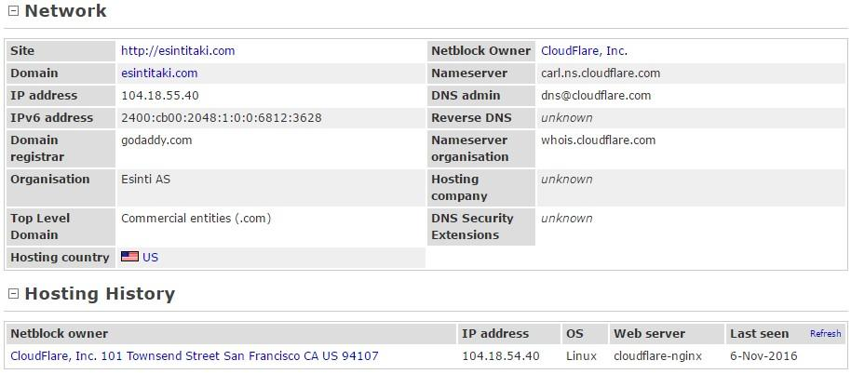This screenshot has height=374, width=851.
Task: Click the 104.18.55.40 IP address value
Action: (x=160, y=96)
